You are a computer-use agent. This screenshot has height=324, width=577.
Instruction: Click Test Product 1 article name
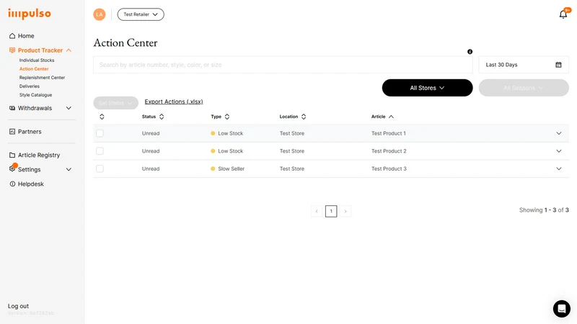pos(389,133)
